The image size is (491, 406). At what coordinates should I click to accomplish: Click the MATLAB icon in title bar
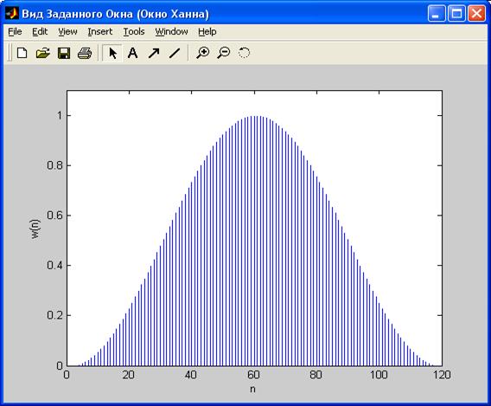pyautogui.click(x=12, y=14)
